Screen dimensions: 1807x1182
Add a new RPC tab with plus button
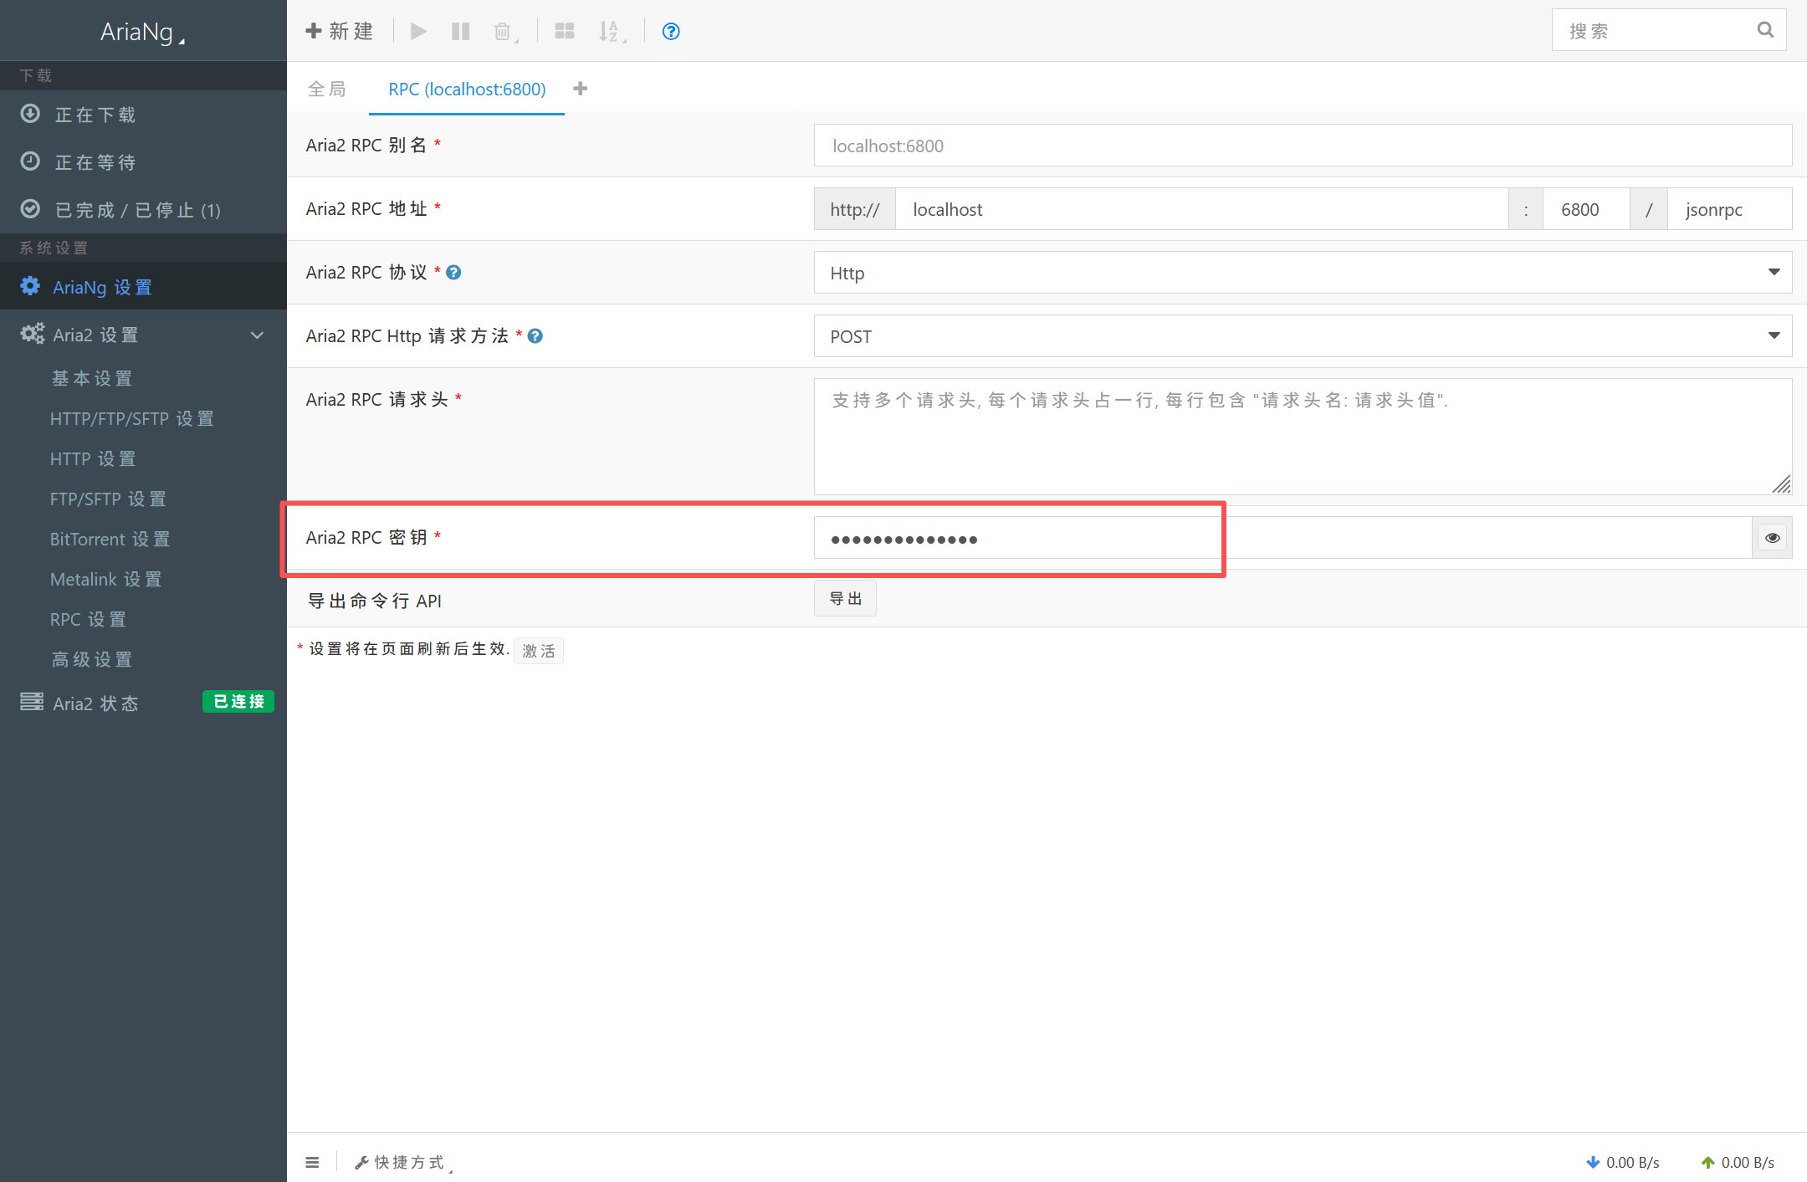point(580,88)
